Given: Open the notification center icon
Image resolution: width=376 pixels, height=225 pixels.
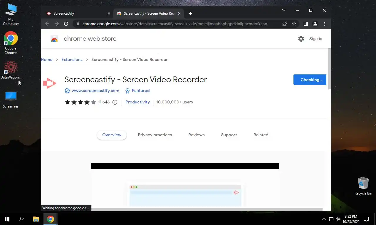Looking at the screenshot, I should tap(366, 219).
